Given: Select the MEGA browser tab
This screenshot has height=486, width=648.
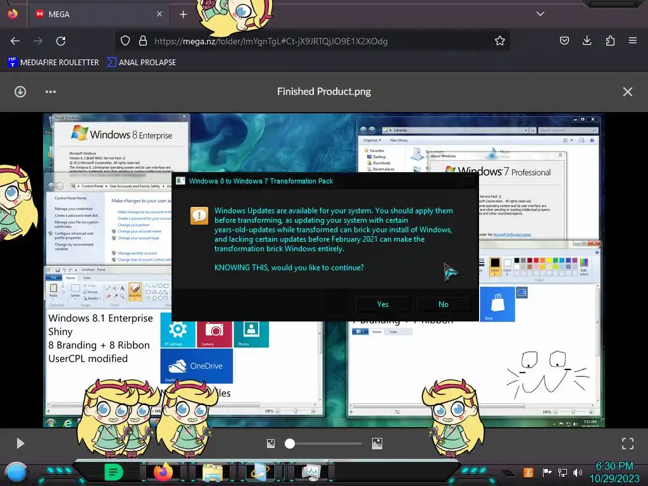Looking at the screenshot, I should tap(99, 14).
